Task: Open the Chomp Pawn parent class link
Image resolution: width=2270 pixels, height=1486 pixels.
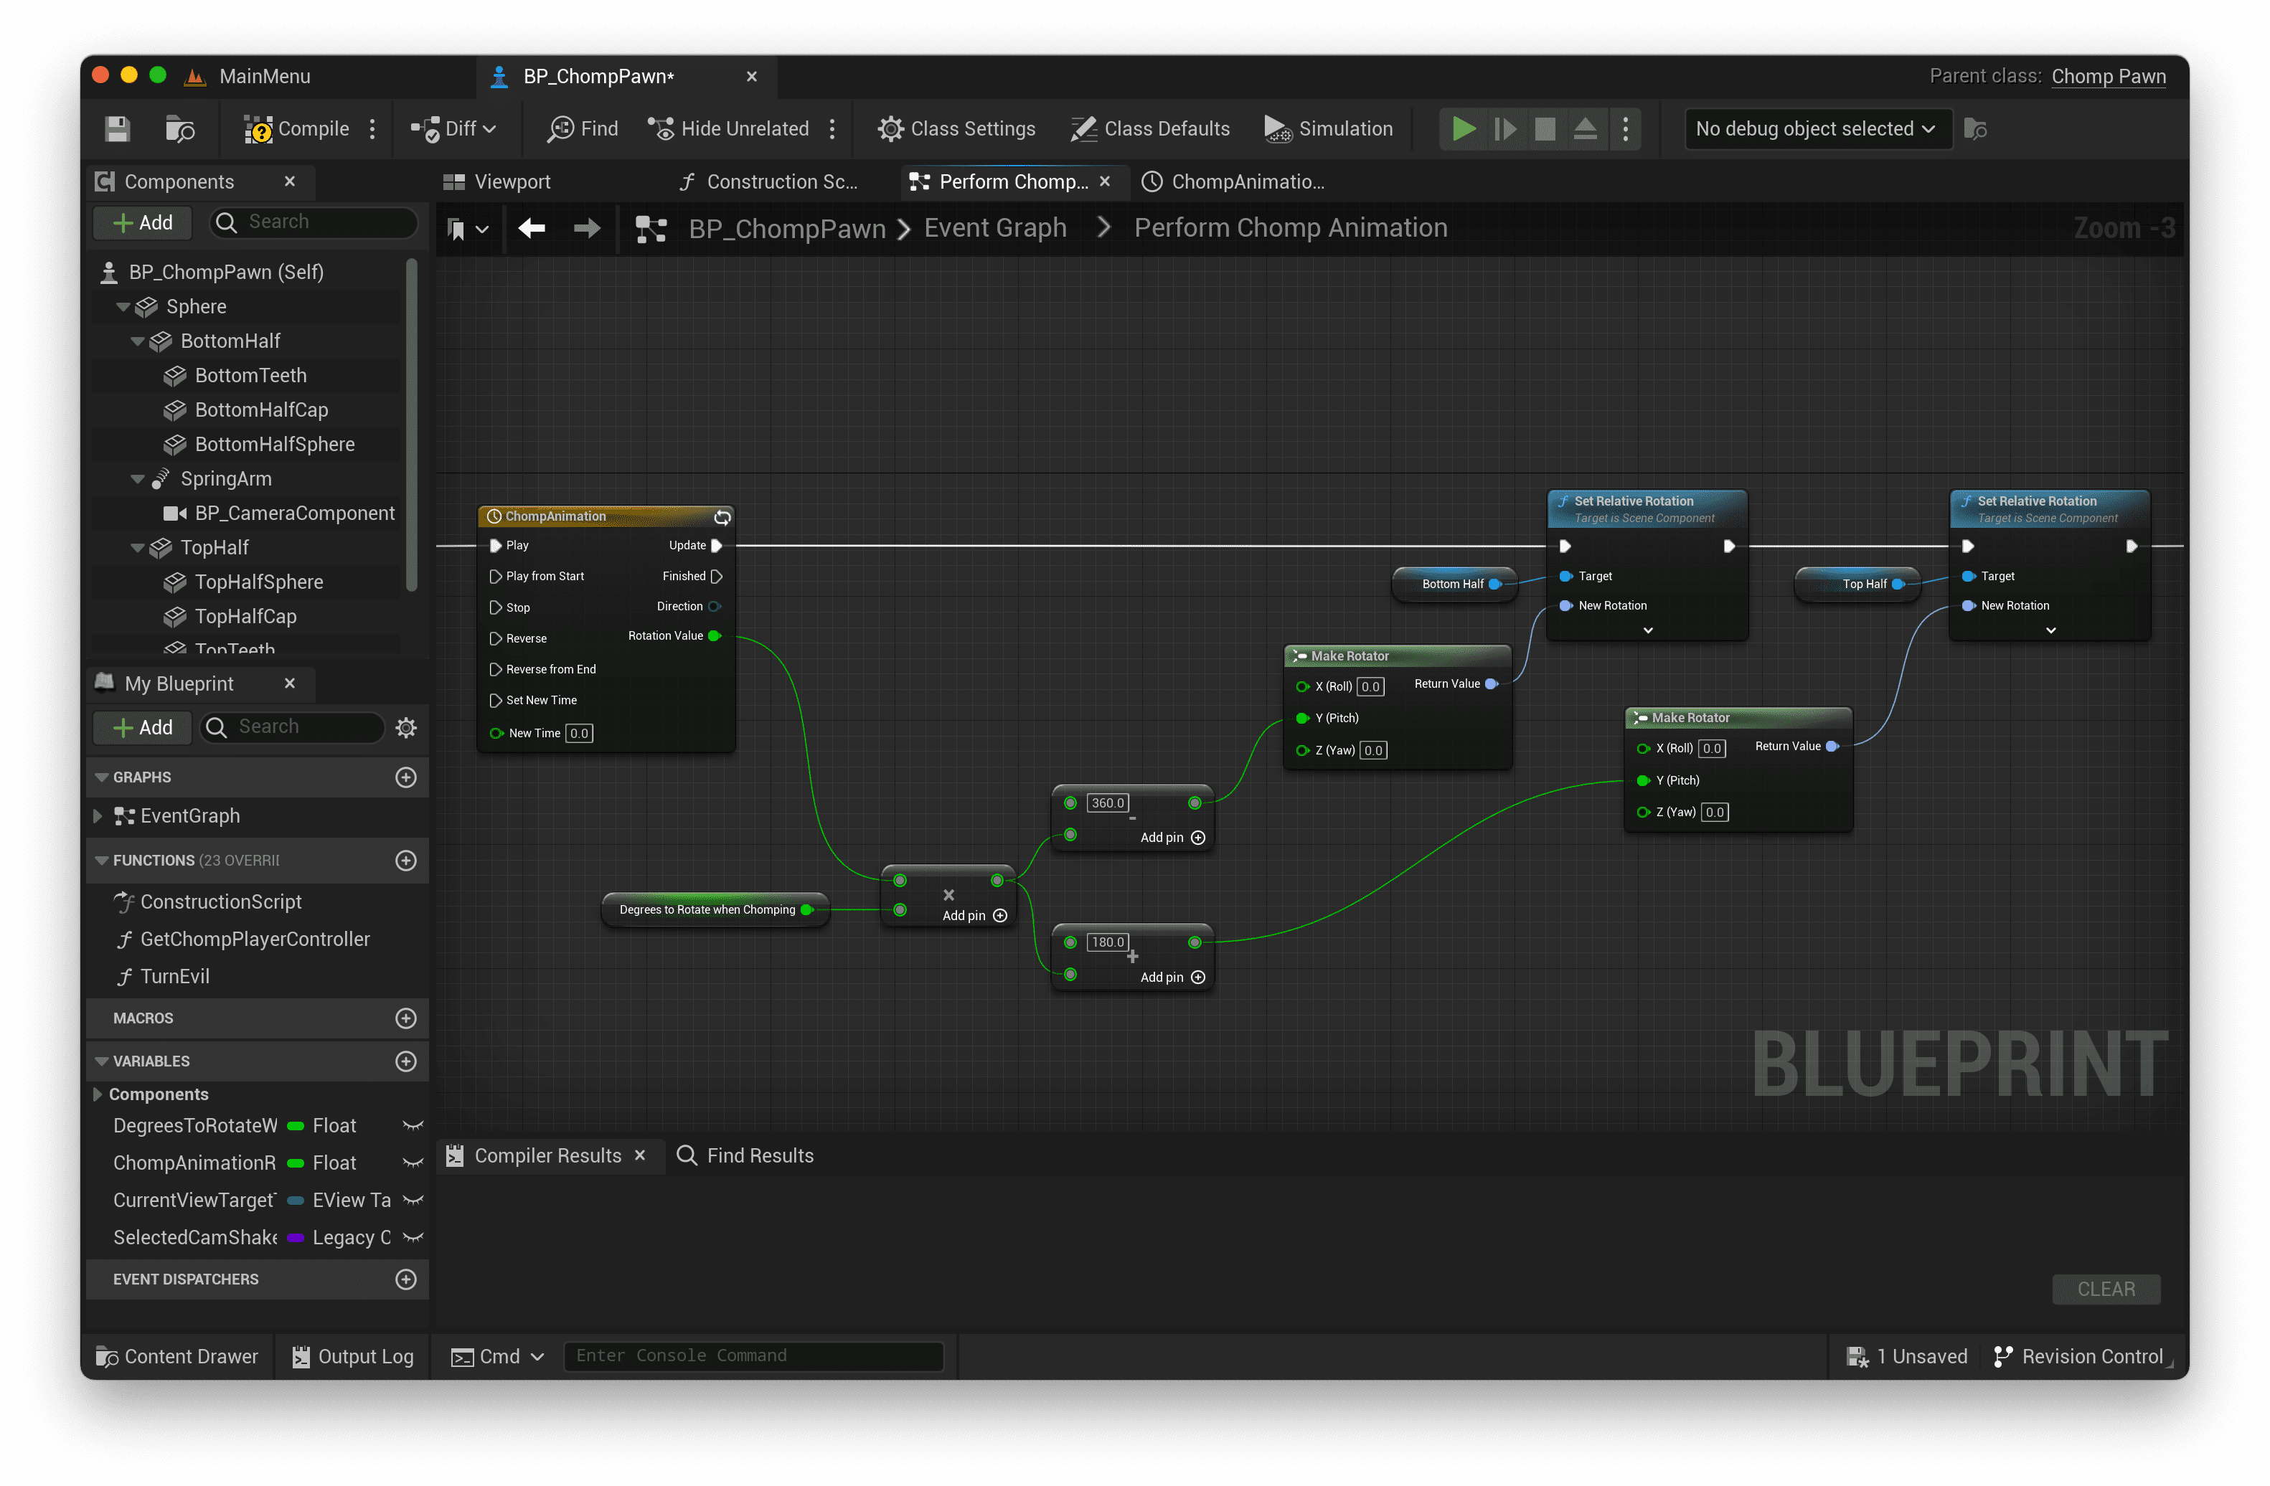Action: pyautogui.click(x=2108, y=76)
